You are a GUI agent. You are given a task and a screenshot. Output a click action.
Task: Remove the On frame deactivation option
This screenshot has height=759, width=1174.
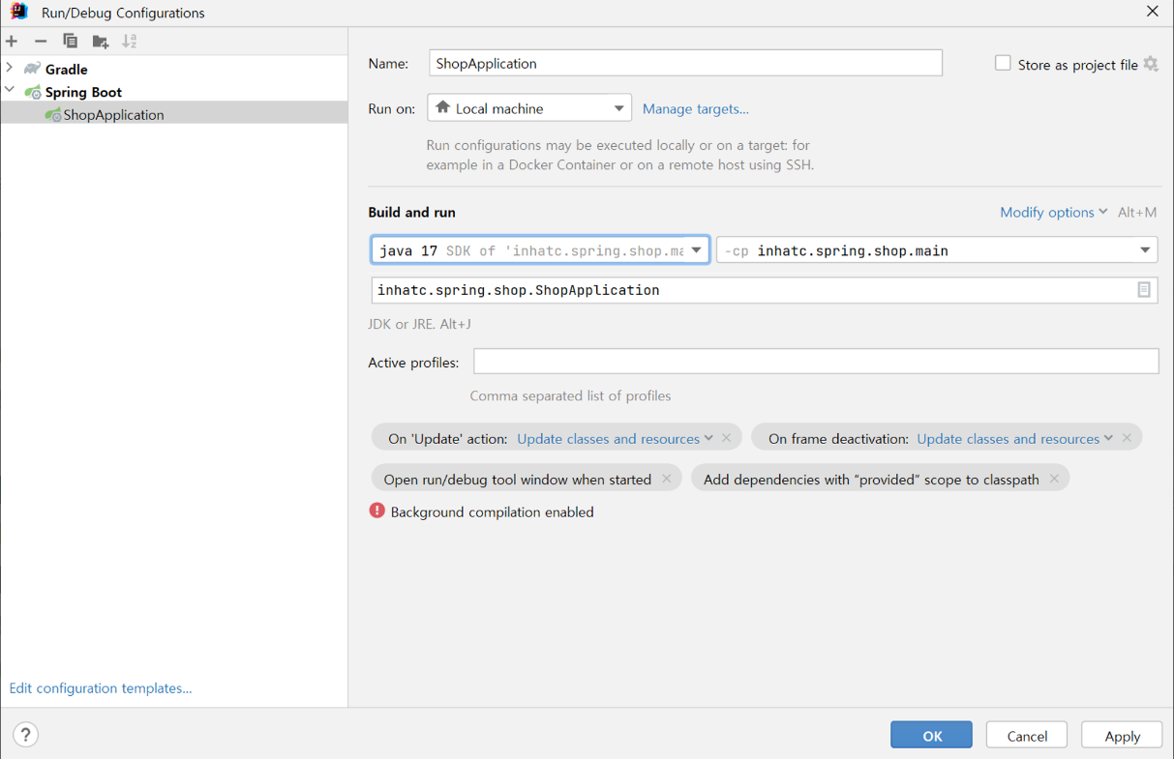point(1127,438)
